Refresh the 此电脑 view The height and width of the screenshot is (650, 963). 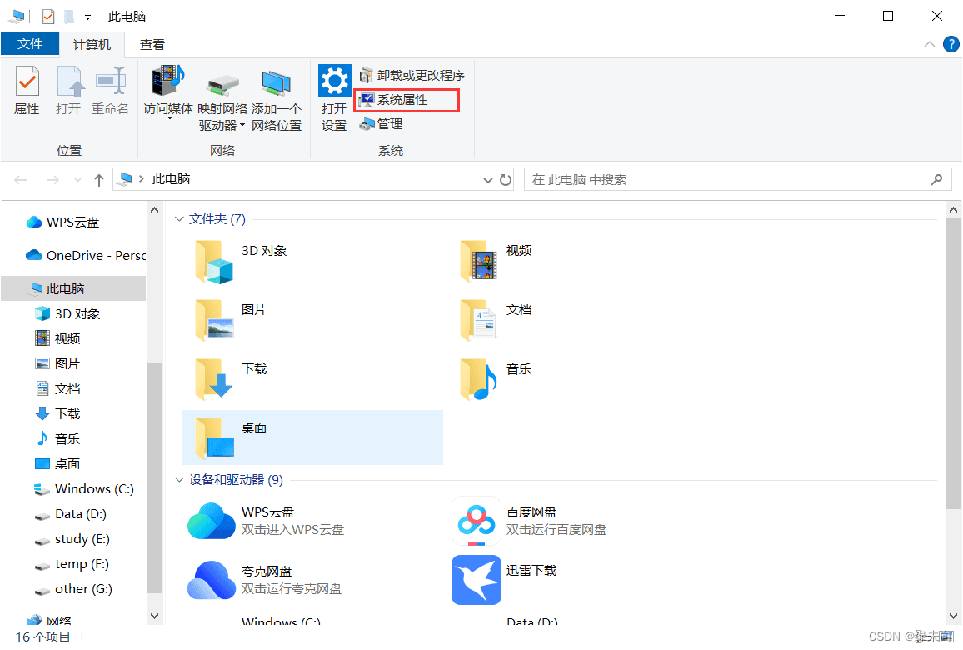506,180
